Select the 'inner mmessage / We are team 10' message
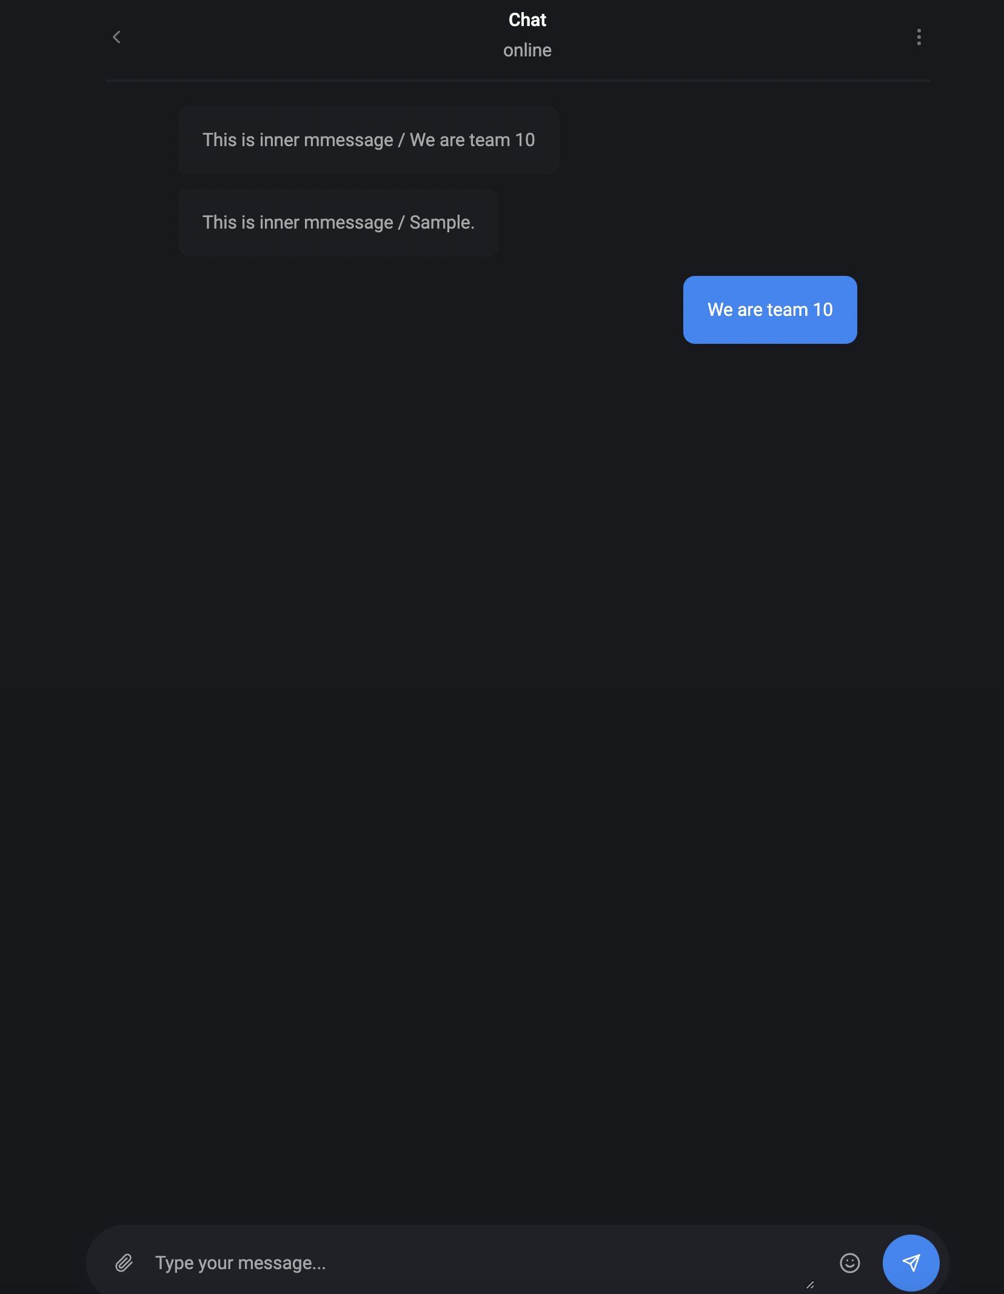Screen dimensions: 1004x1294 369,140
